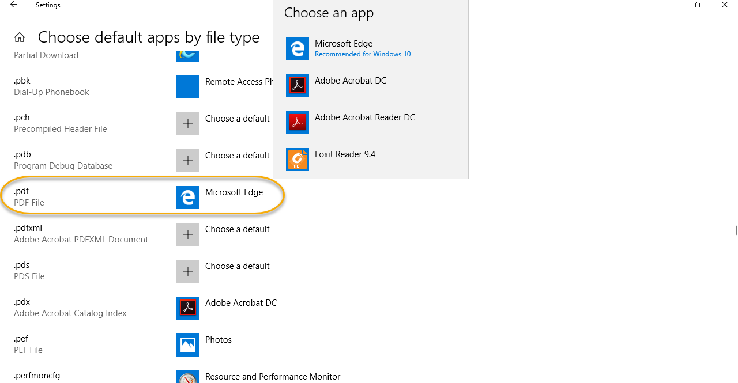Image resolution: width=738 pixels, height=383 pixels.
Task: Click the Program Debug Database description
Action: [63, 166]
